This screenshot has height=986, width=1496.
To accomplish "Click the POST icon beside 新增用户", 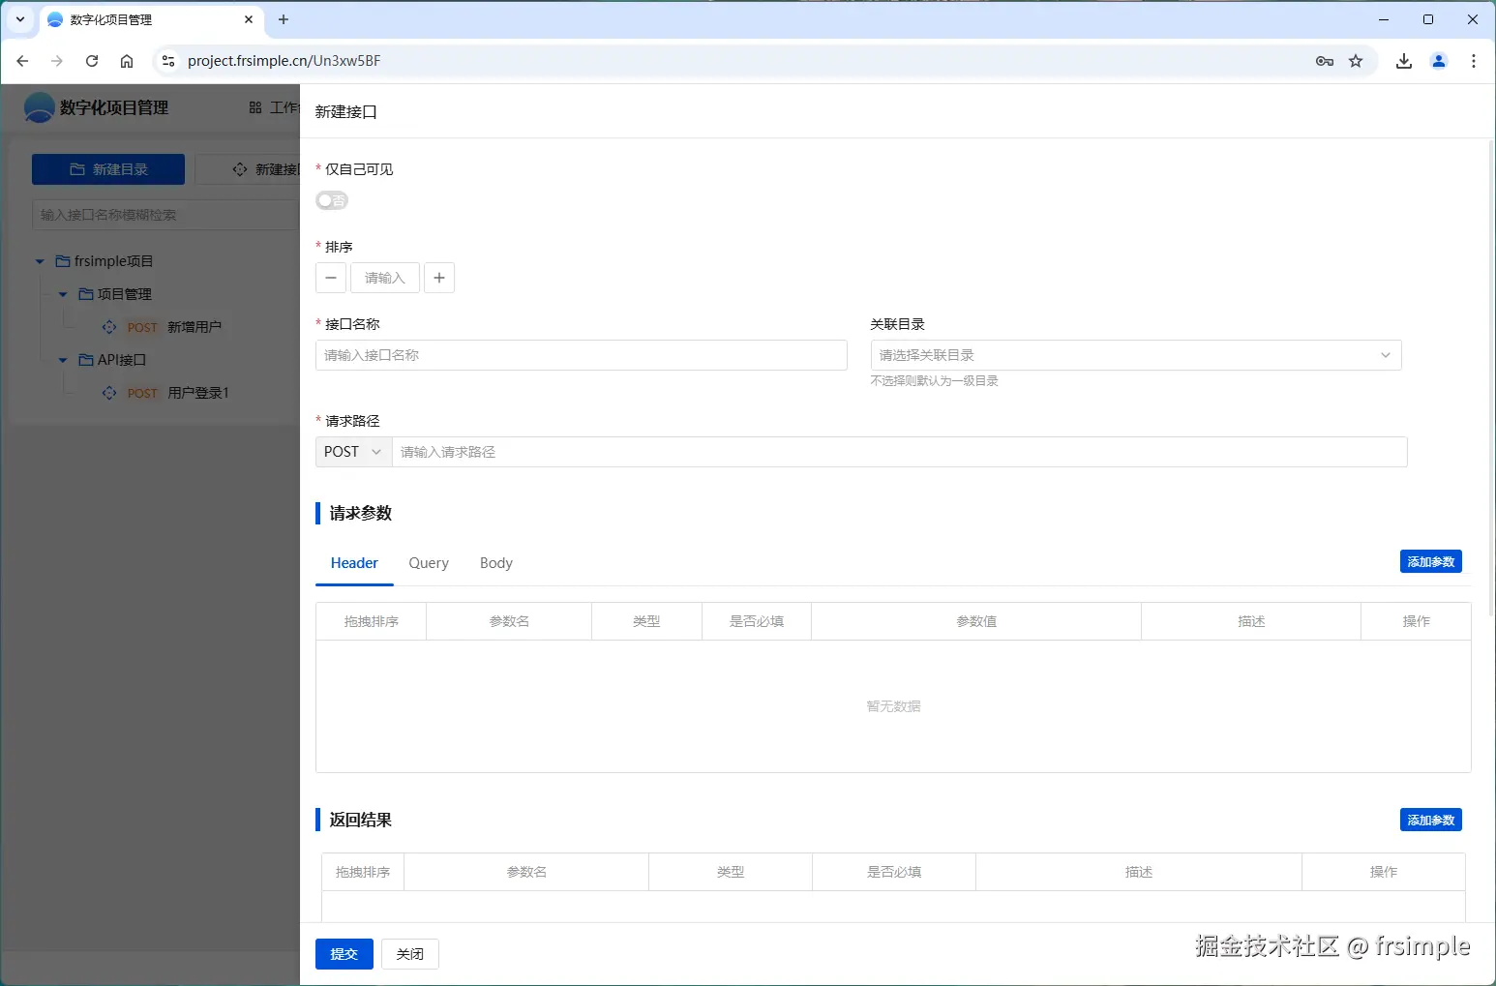I will tap(109, 327).
